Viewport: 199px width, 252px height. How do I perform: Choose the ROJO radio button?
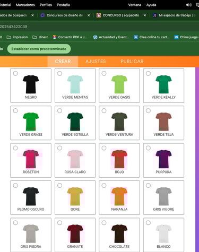tap(104, 148)
